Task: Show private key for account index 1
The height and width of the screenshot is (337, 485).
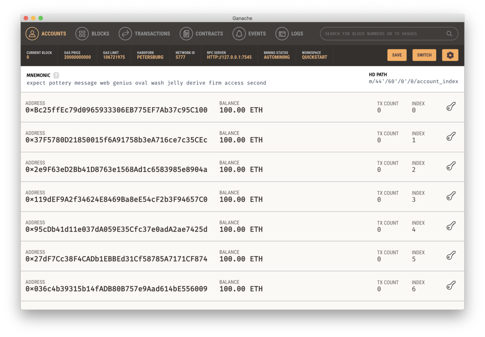Action: 451,137
